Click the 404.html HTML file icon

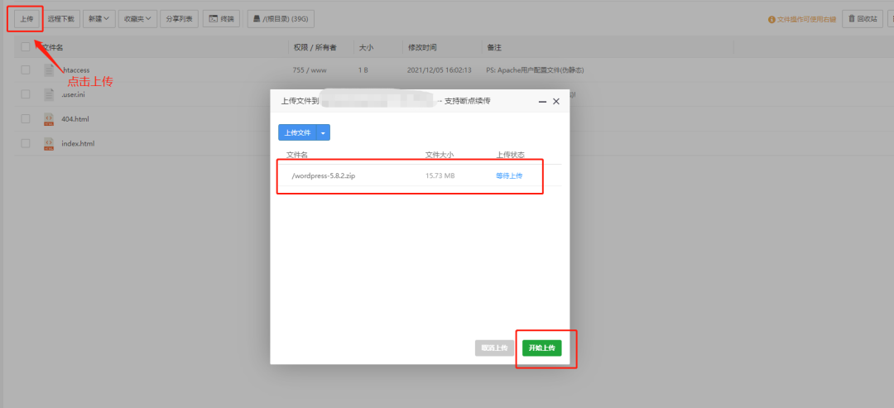[49, 119]
